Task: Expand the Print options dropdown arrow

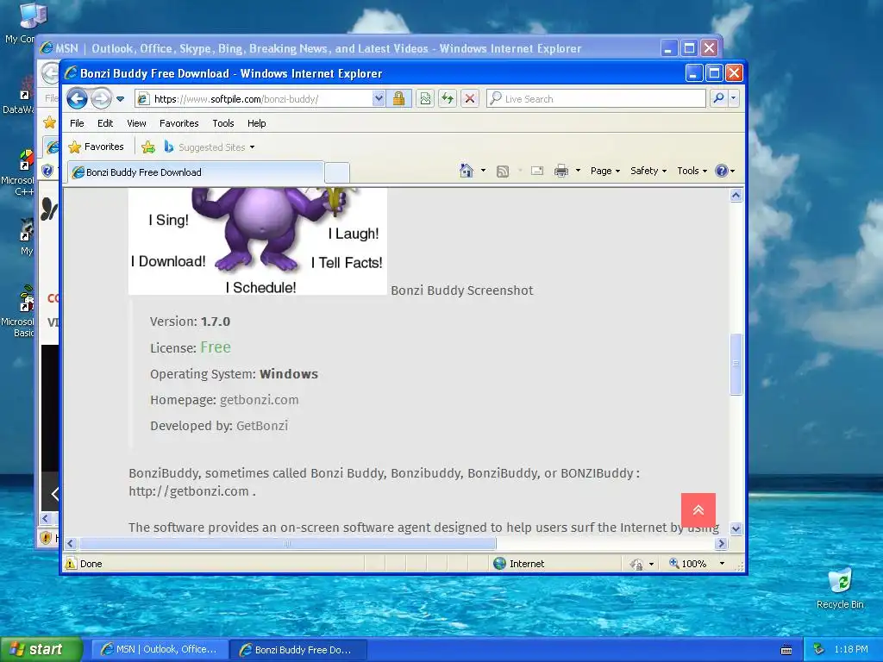Action: (578, 171)
